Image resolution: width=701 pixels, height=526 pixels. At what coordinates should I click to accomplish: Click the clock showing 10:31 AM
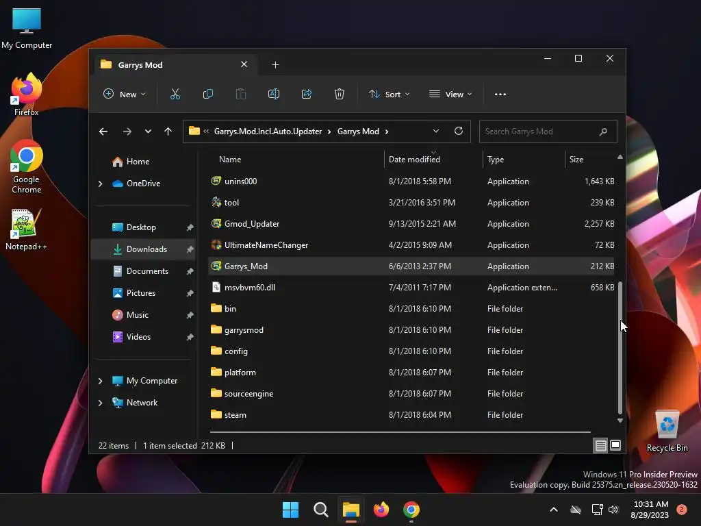click(650, 504)
